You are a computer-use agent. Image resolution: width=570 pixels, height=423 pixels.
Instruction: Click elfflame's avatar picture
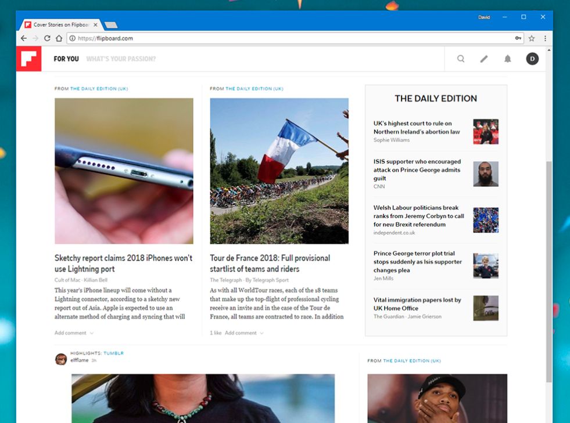tap(60, 359)
